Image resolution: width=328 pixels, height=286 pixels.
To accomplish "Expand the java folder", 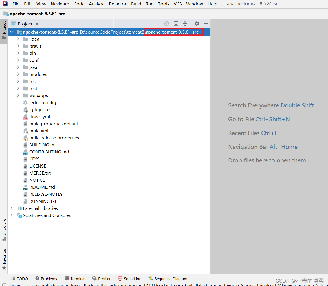I will [x=18, y=67].
